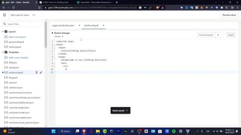Open the Windows Start menu
This screenshot has height=135, width=241.
(53, 131)
